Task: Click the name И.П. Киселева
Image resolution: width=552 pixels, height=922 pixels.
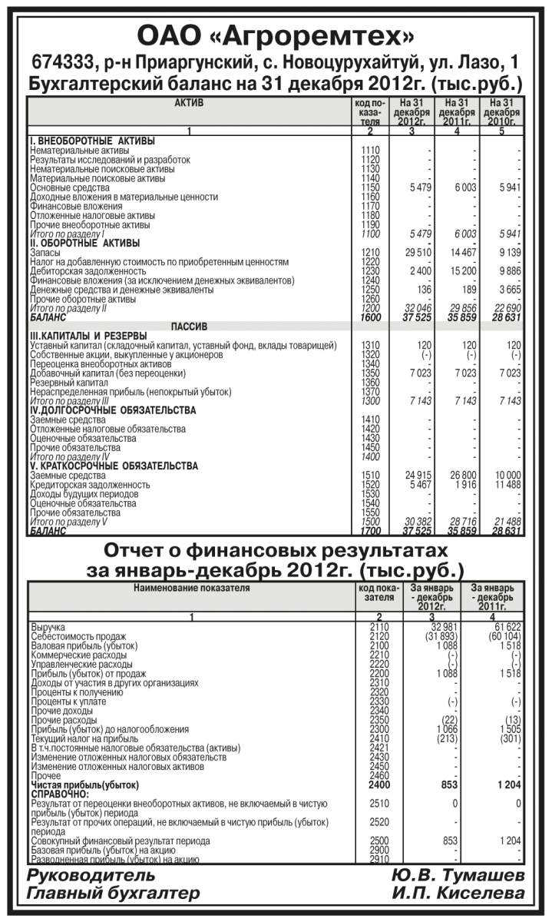Action: (458, 894)
